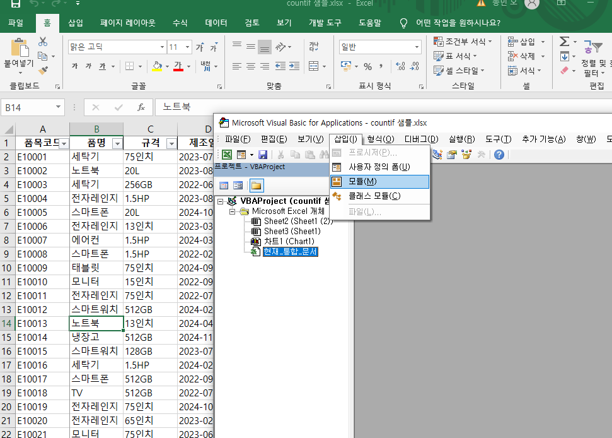Image resolution: width=612 pixels, height=438 pixels.
Task: Click the VBA help question mark icon
Action: click(x=499, y=155)
